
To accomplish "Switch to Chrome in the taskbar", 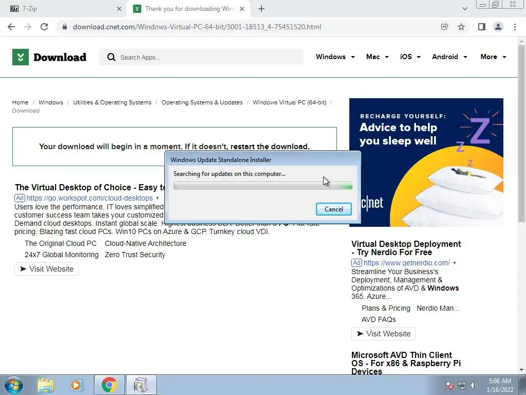I will [x=109, y=385].
